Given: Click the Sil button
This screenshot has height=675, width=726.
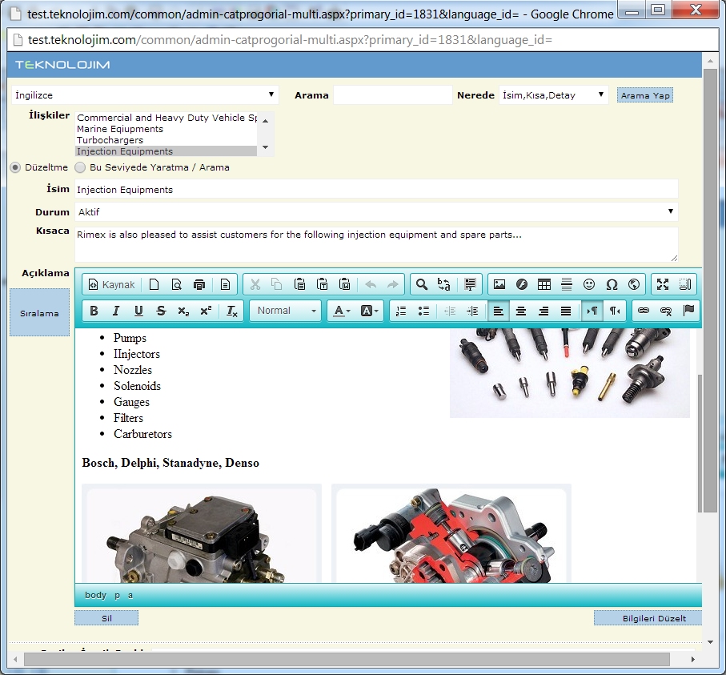Looking at the screenshot, I should point(106,618).
